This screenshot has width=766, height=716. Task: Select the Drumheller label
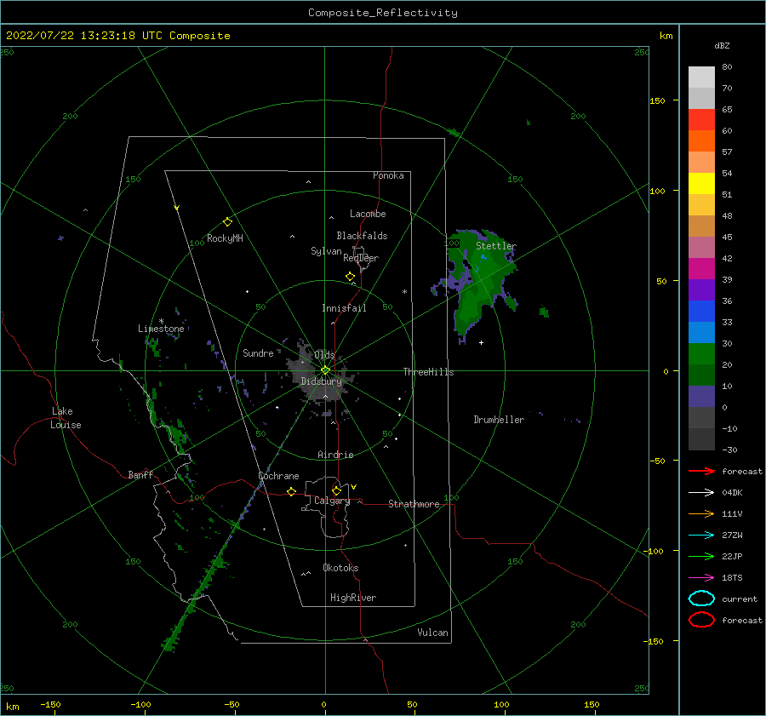499,420
